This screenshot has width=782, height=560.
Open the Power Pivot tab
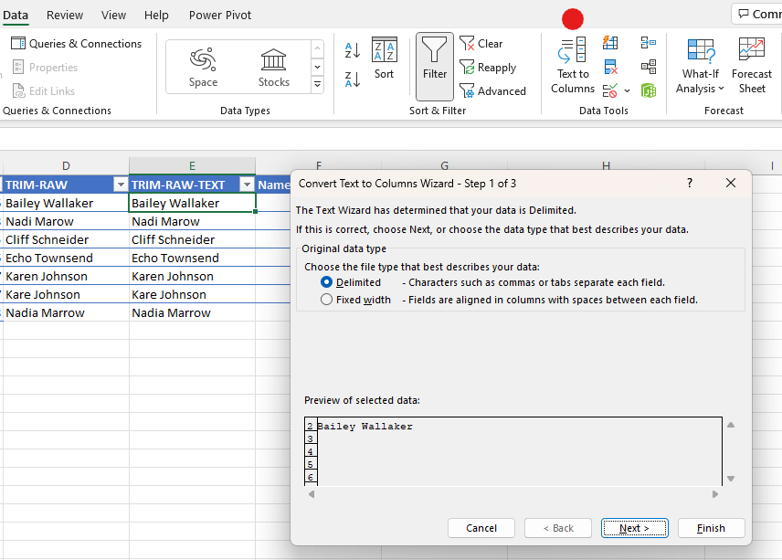tap(220, 15)
